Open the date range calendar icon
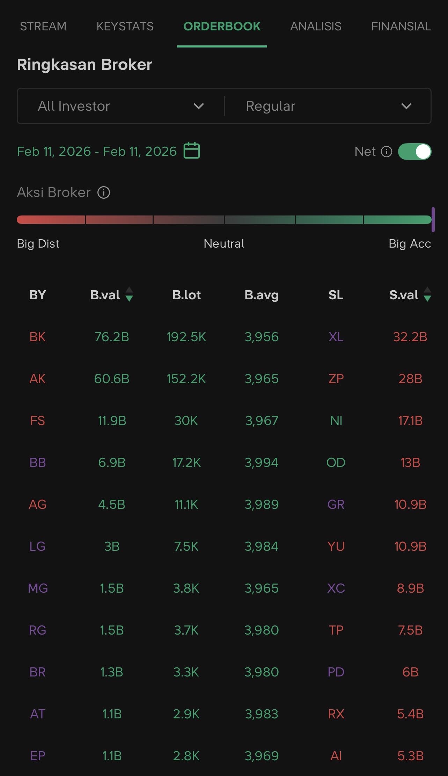448x776 pixels. click(x=192, y=151)
